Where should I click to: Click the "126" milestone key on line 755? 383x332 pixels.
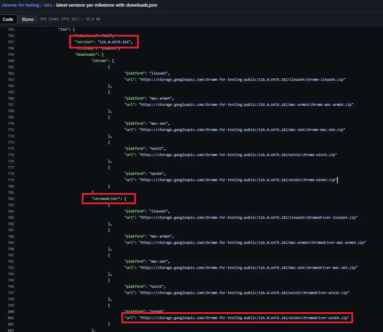[x=64, y=29]
